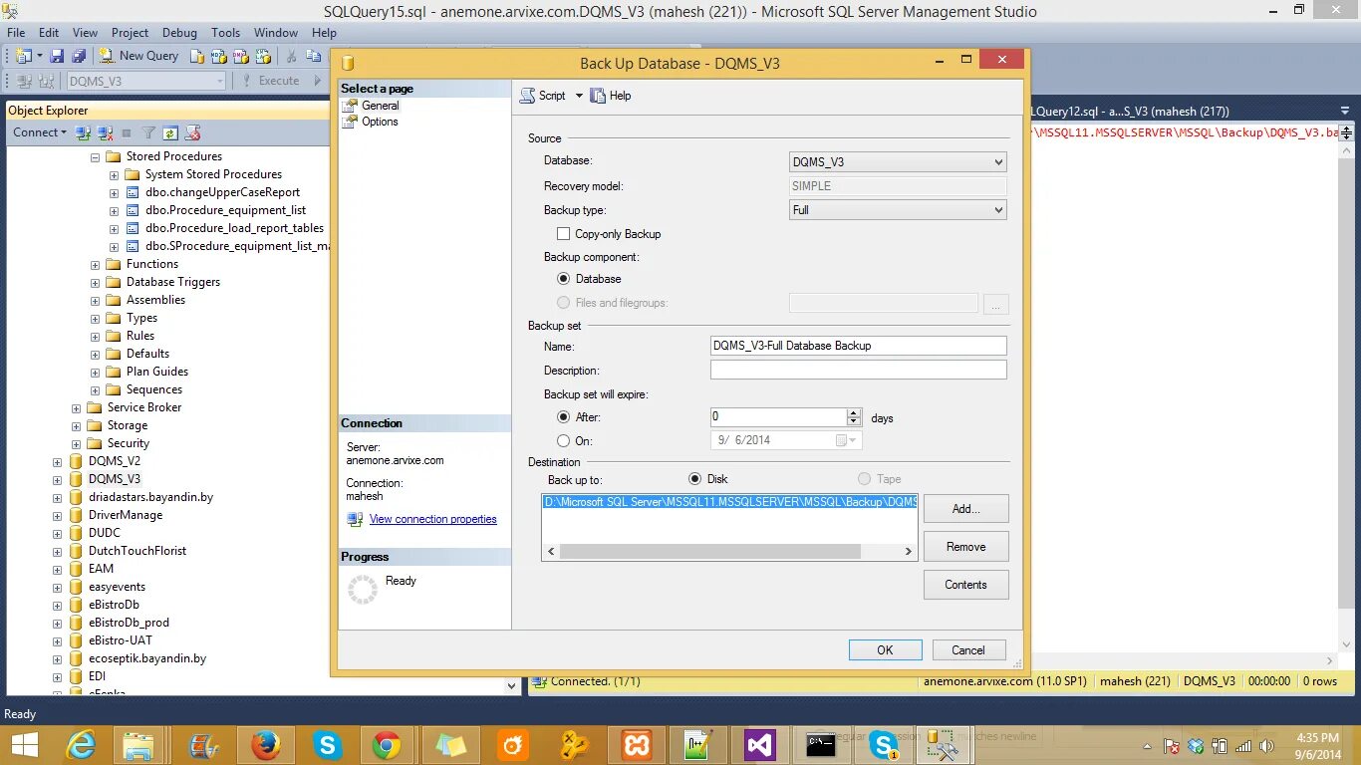
Task: Click the backup set Name field
Action: [x=858, y=346]
